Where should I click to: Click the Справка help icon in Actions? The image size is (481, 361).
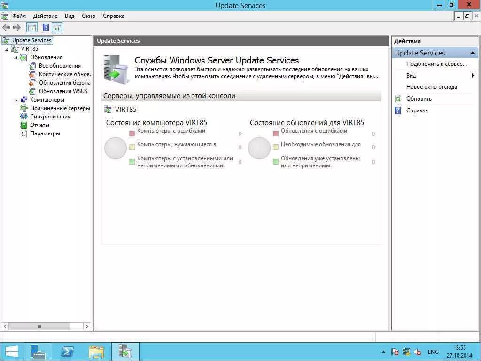[x=398, y=110]
